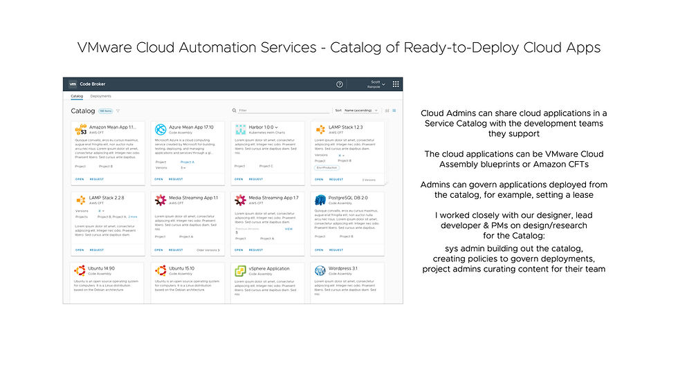Viewport: 678px width, 381px height.
Task: Select the Deployments tab
Action: (101, 96)
